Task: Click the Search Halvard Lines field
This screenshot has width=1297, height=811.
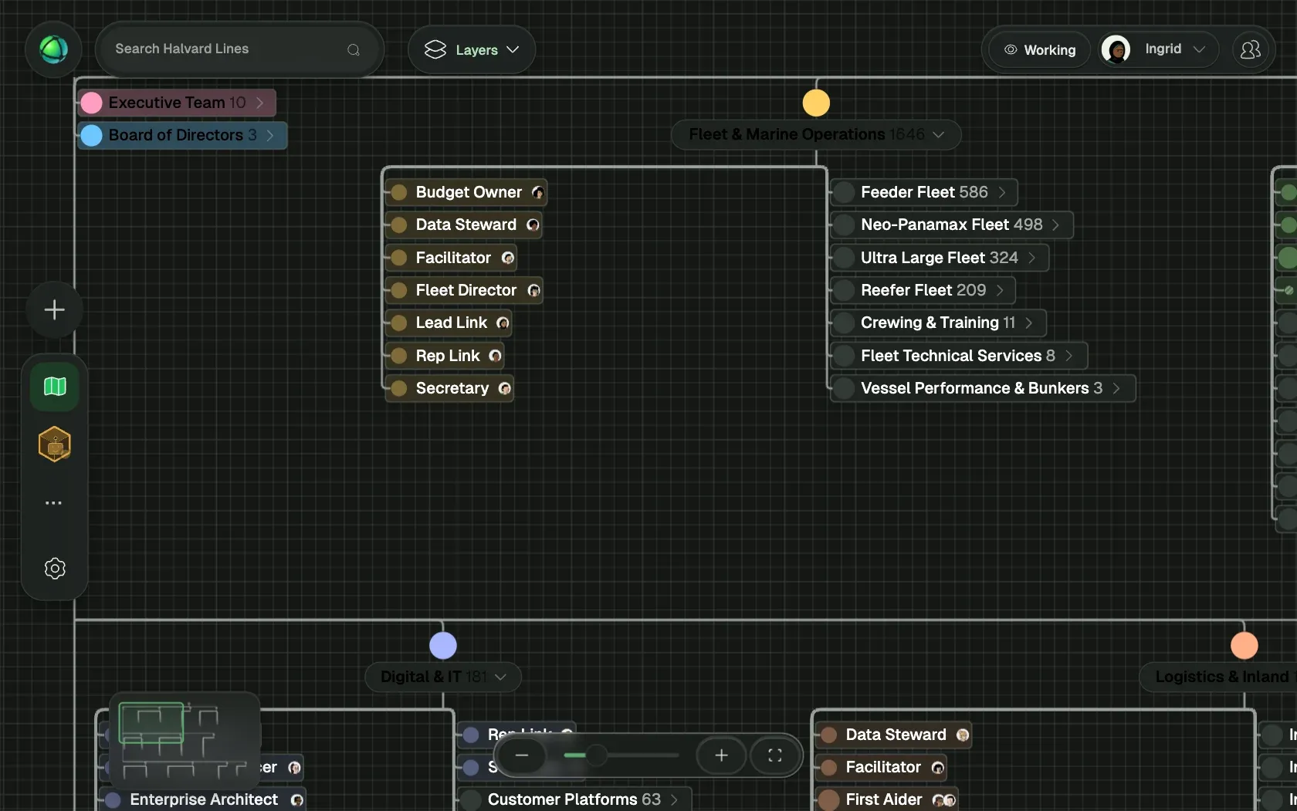Action: (x=239, y=49)
